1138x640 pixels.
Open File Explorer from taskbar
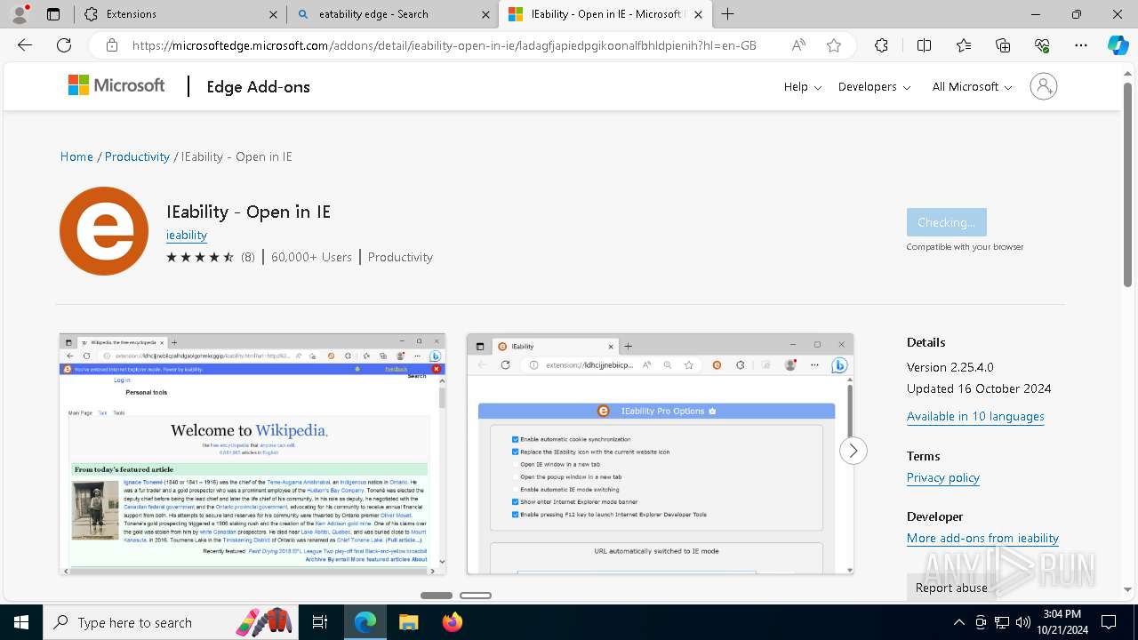408,622
